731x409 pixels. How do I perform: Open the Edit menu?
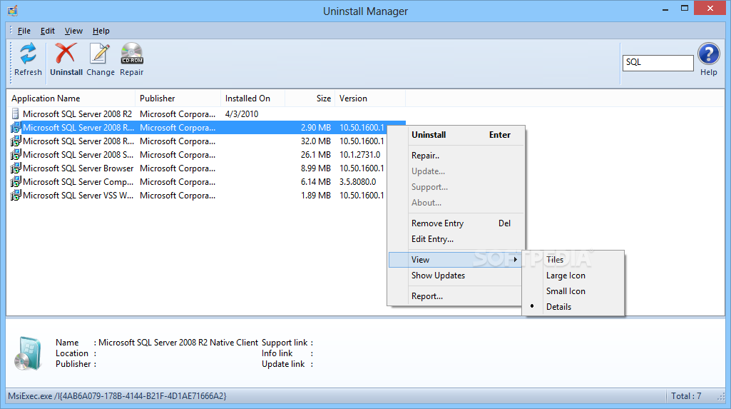point(48,31)
